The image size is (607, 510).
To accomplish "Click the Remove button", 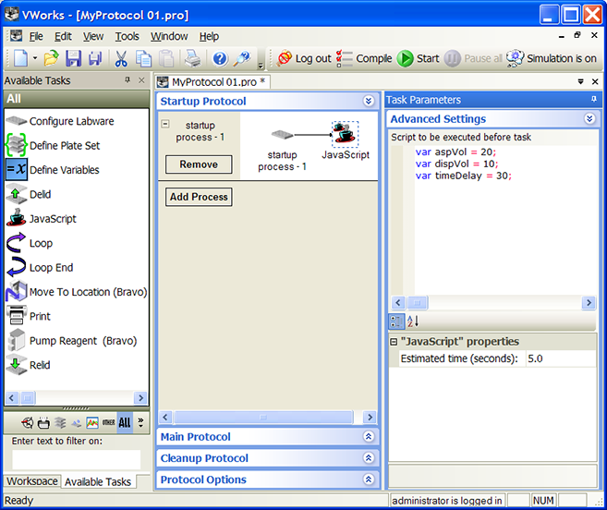I will 199,164.
